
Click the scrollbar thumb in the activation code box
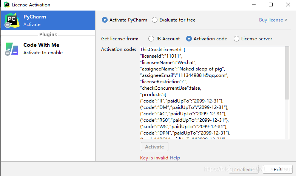287,73
